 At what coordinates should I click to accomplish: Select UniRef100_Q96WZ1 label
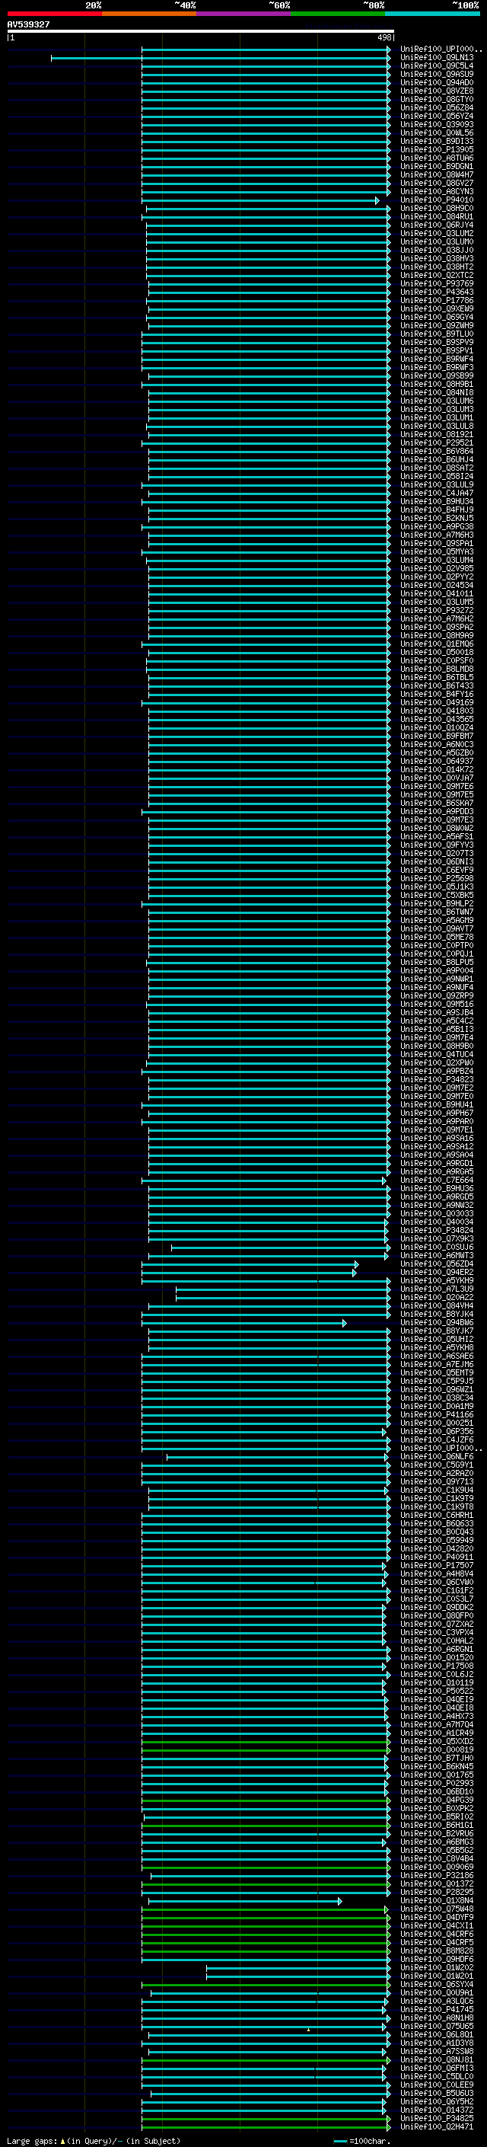click(x=437, y=1390)
